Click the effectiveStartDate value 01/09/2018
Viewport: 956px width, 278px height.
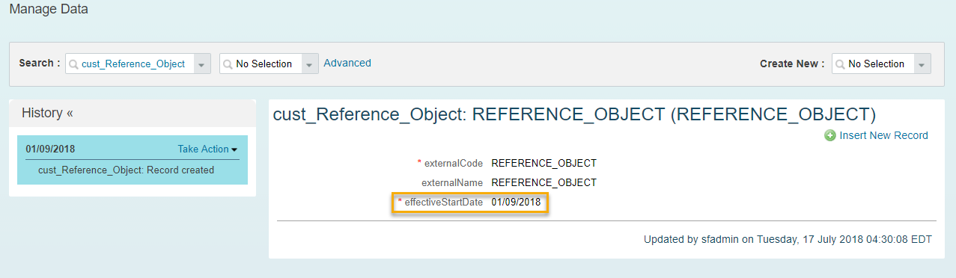[x=516, y=203]
